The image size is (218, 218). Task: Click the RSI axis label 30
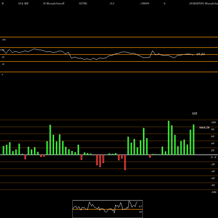tap(3, 64)
